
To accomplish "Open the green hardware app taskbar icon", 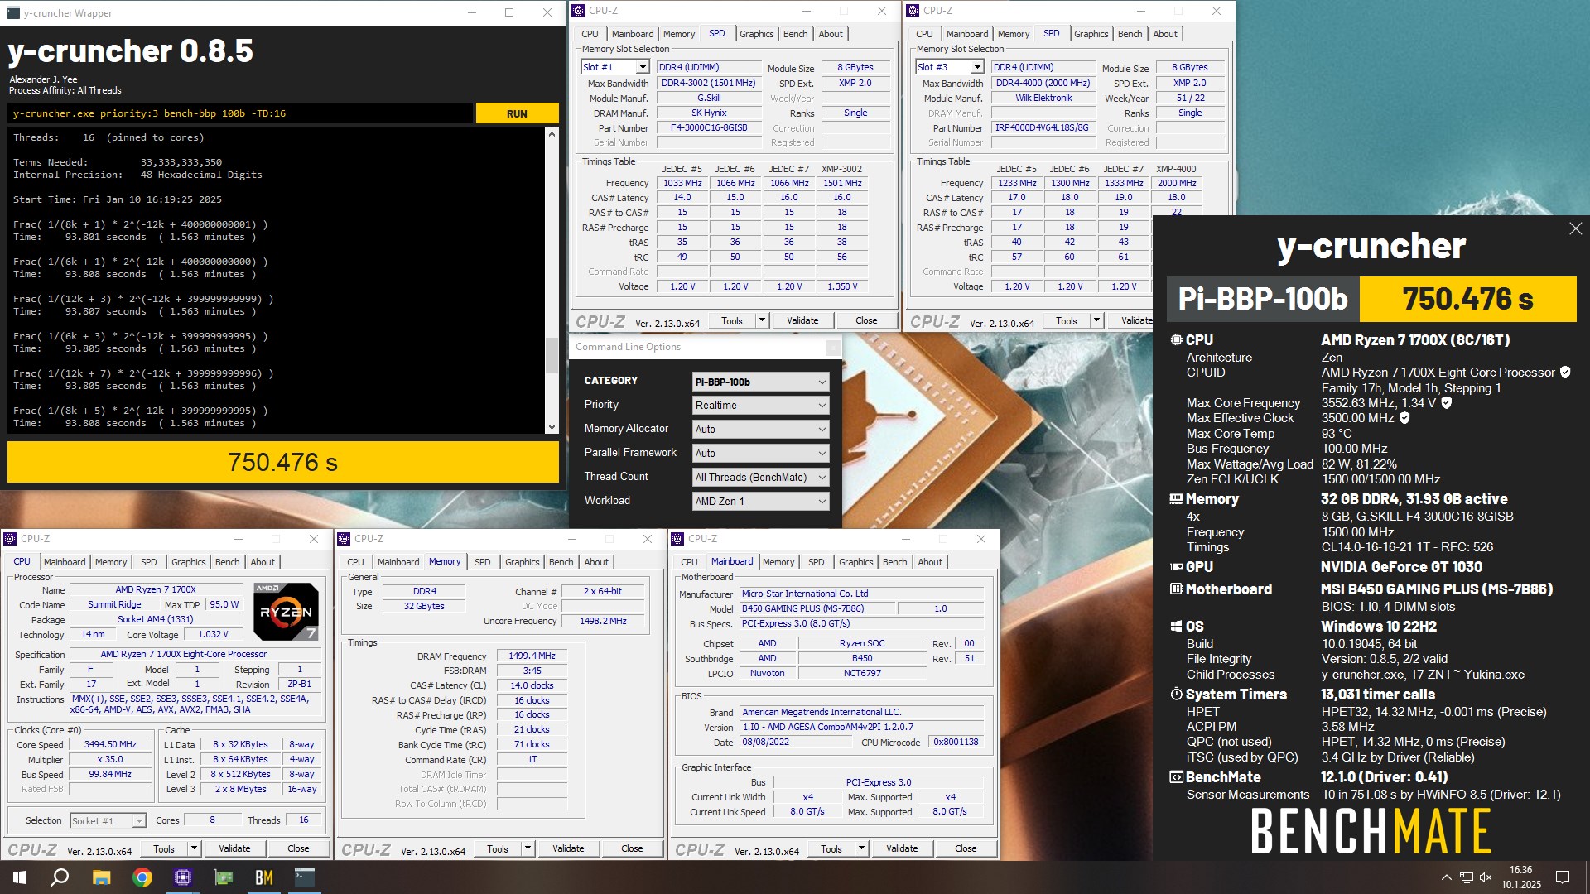I will pyautogui.click(x=224, y=877).
